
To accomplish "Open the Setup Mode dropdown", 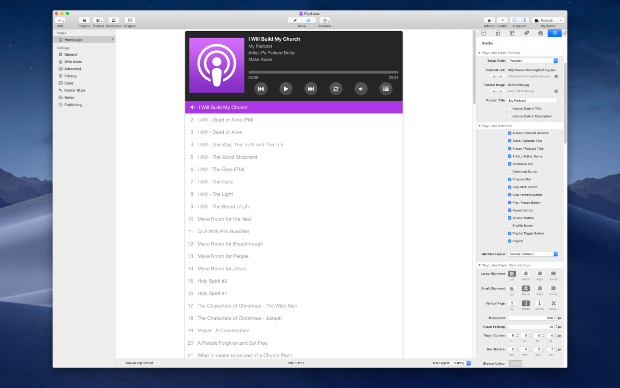I will coord(533,60).
